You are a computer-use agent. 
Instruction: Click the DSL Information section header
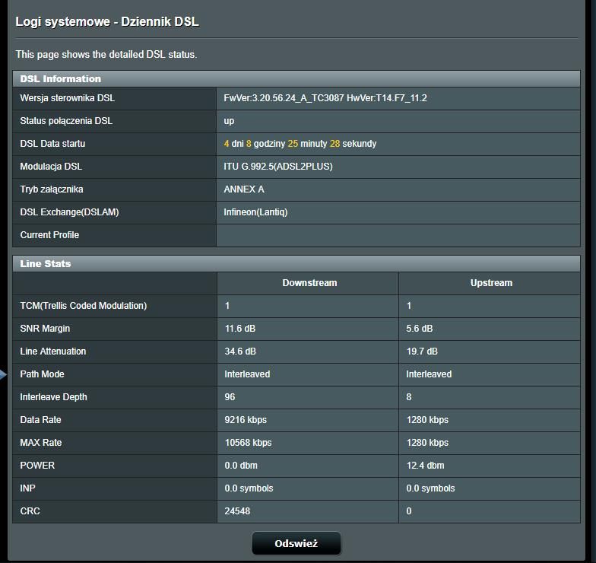pyautogui.click(x=61, y=78)
